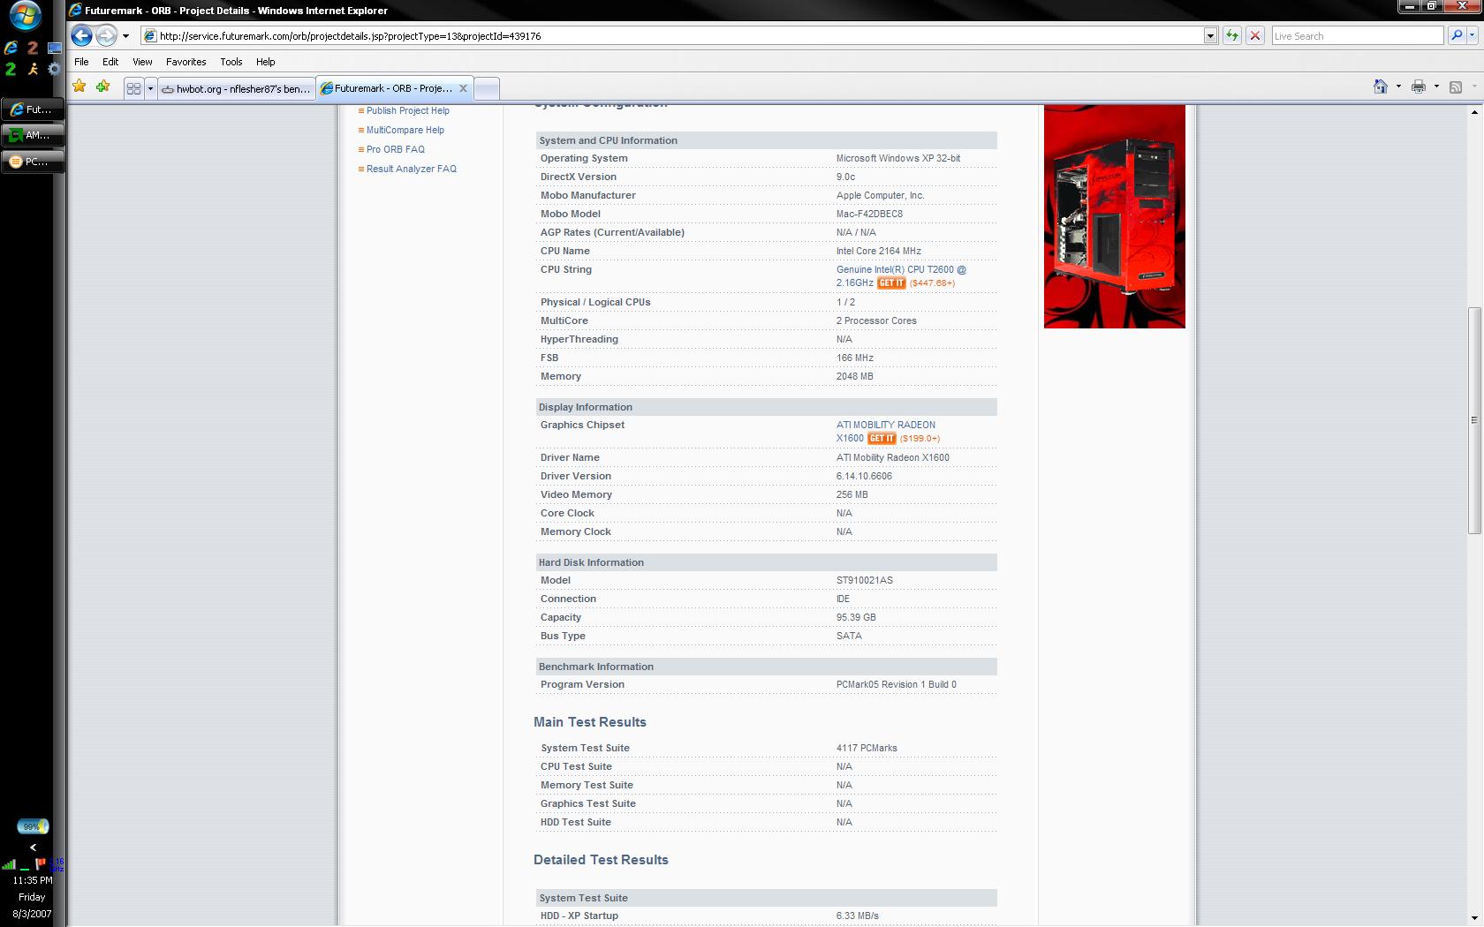Viewport: 1484px width, 927px height.
Task: Click the scrollbar up arrow
Action: pos(1473,111)
